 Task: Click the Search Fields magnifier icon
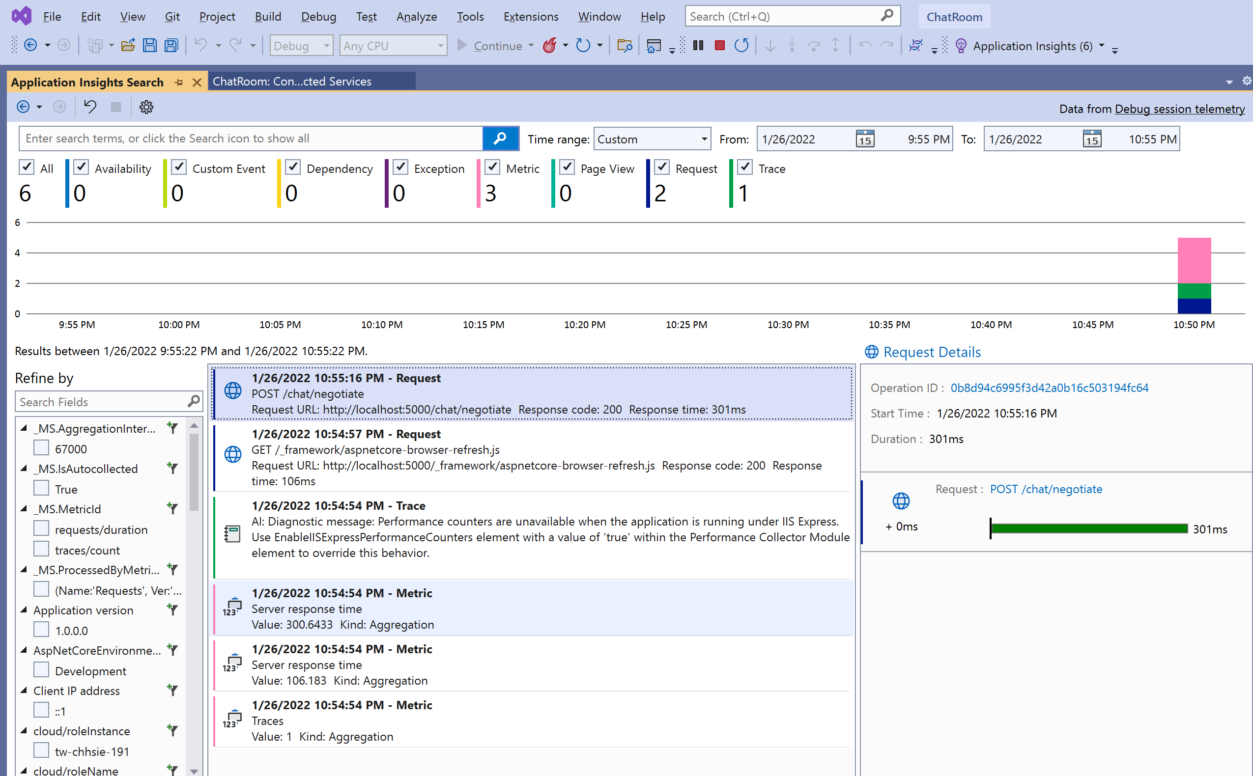[194, 401]
